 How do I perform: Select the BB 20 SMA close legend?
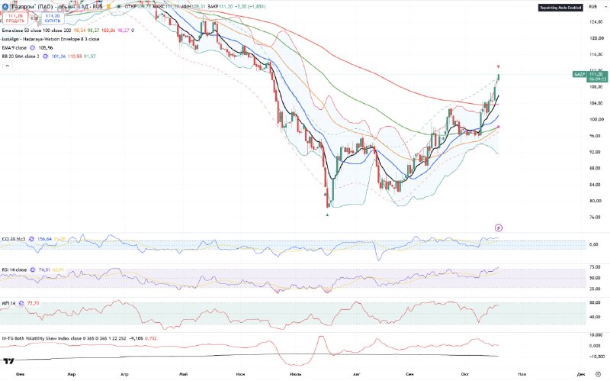(21, 56)
